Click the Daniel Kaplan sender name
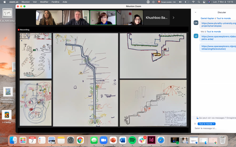Viewport: 236px width, 147px height. click(x=207, y=18)
